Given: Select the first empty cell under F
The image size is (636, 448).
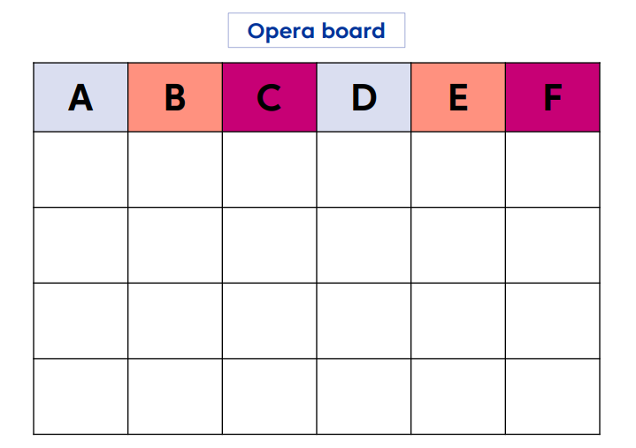Looking at the screenshot, I should (x=552, y=170).
